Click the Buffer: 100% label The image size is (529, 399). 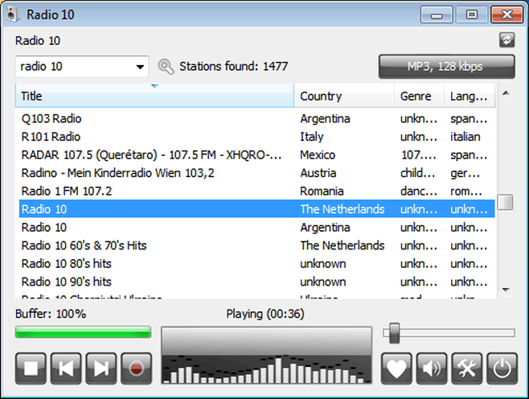(x=51, y=314)
